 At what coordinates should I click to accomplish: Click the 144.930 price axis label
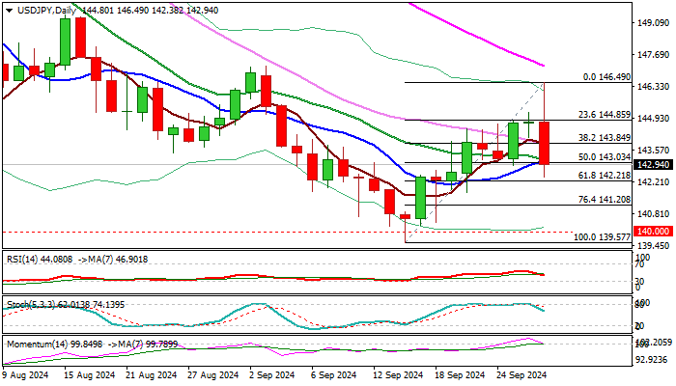[653, 119]
